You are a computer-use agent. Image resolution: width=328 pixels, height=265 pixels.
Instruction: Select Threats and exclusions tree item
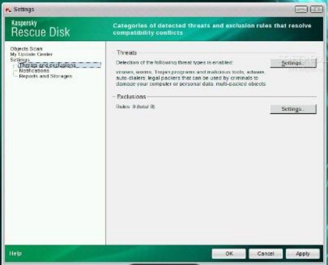coord(59,65)
